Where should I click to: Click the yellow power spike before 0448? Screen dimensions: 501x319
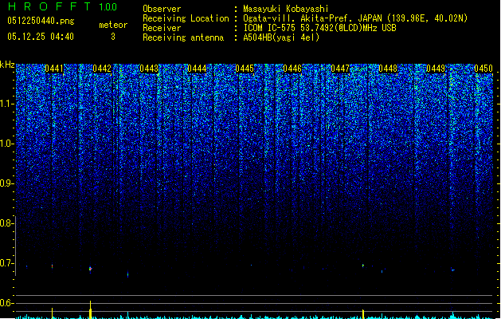click(363, 314)
